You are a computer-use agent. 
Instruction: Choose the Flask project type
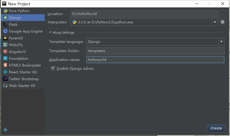pyautogui.click(x=23, y=25)
